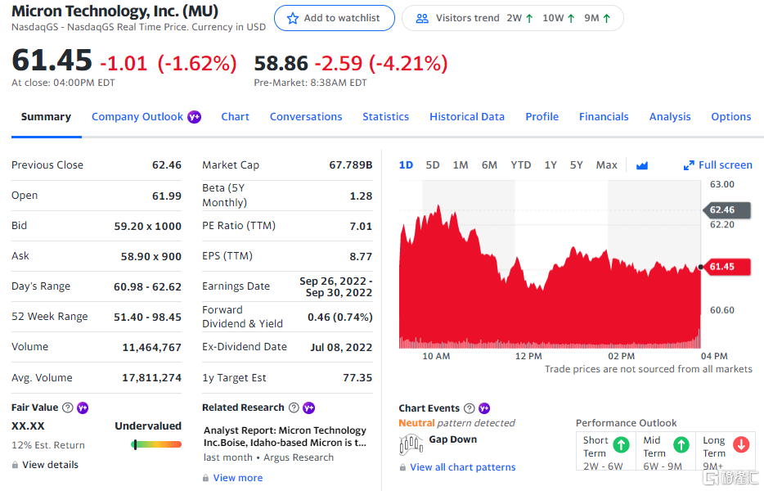Viewport: 764px width, 491px height.
Task: Open the Statistics tab
Action: (x=385, y=117)
